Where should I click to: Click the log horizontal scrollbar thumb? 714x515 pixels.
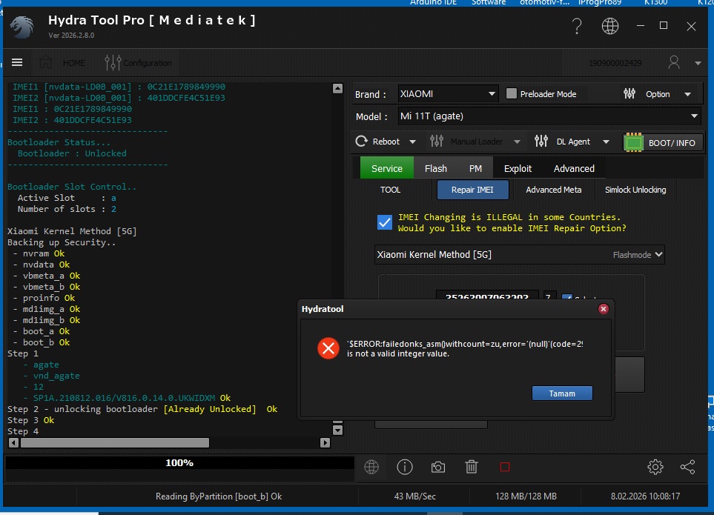[115, 442]
